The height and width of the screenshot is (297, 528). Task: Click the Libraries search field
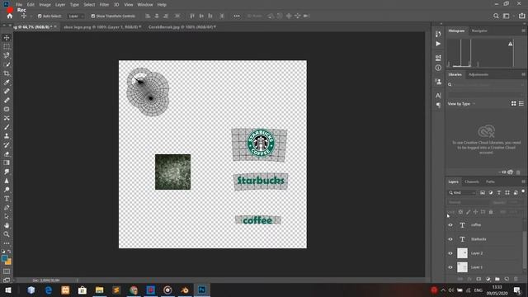(486, 84)
